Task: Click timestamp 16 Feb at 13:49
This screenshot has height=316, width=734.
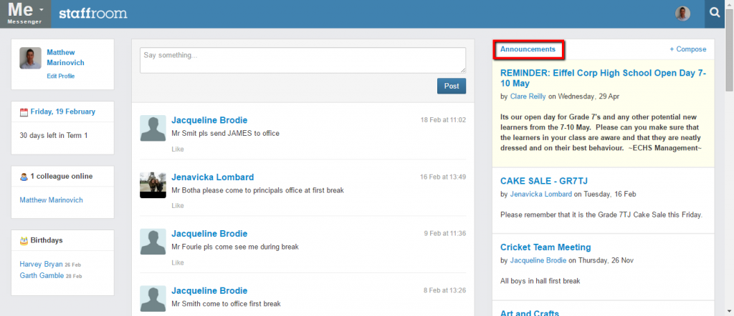Action: tap(443, 177)
